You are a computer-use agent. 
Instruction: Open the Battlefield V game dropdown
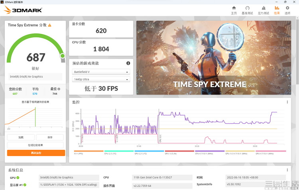(101, 72)
